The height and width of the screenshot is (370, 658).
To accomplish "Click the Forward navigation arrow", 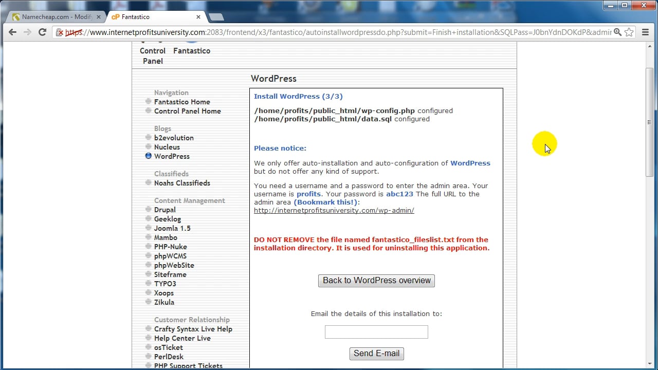I will 27,32.
